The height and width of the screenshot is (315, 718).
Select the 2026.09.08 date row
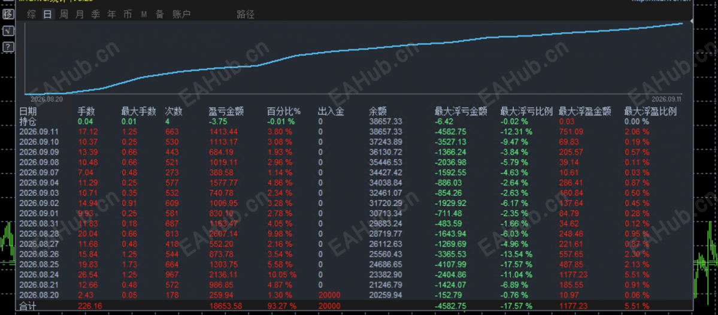[x=38, y=162]
